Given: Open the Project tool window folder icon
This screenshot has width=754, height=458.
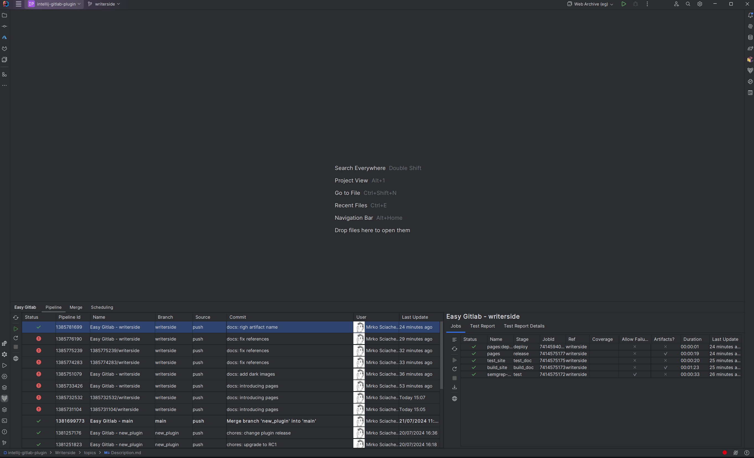Looking at the screenshot, I should point(5,15).
